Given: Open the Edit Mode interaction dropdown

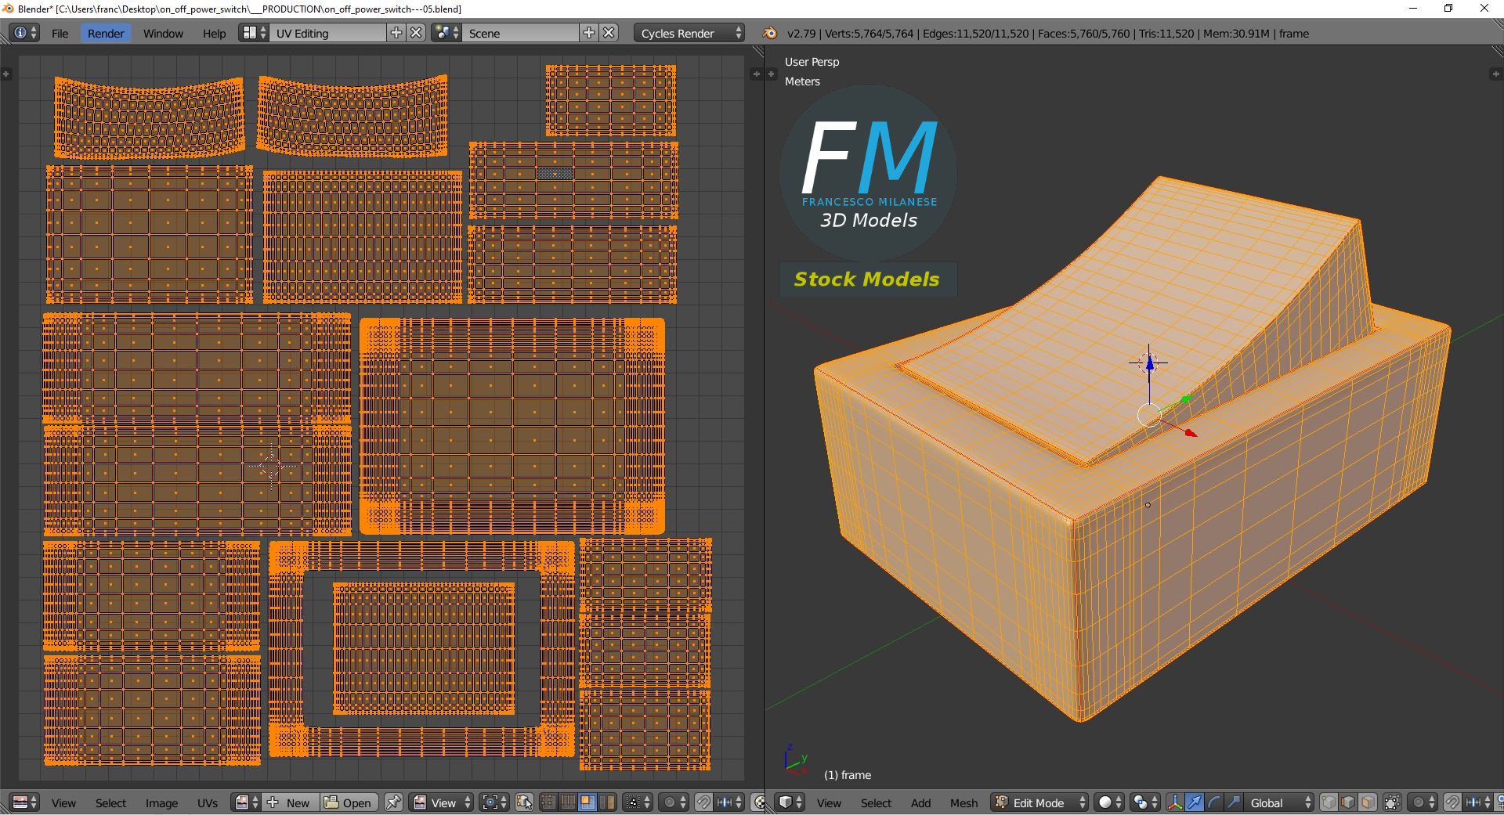Looking at the screenshot, I should (1039, 802).
